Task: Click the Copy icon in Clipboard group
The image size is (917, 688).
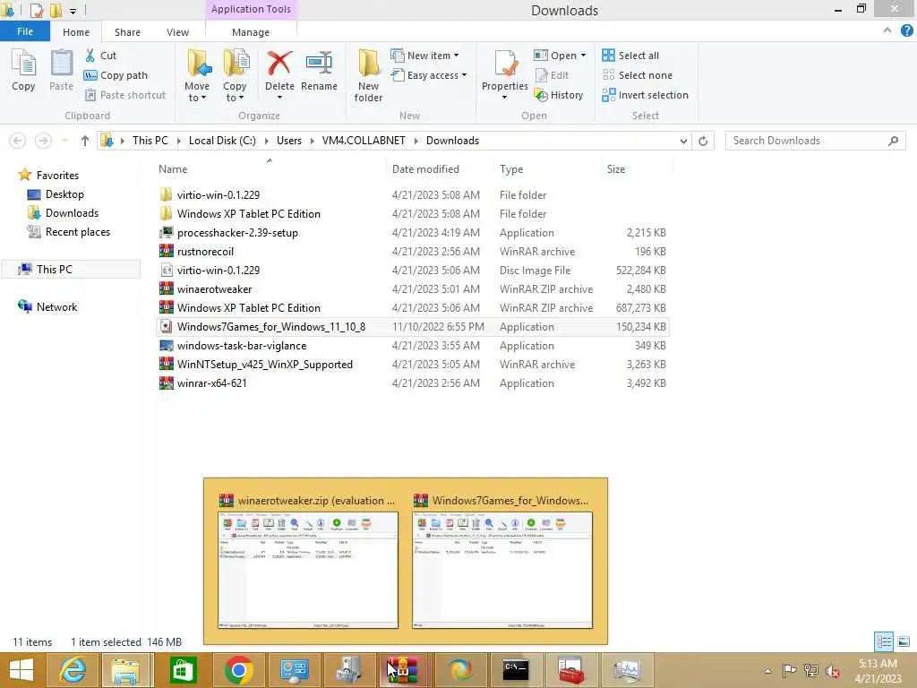Action: point(23,71)
